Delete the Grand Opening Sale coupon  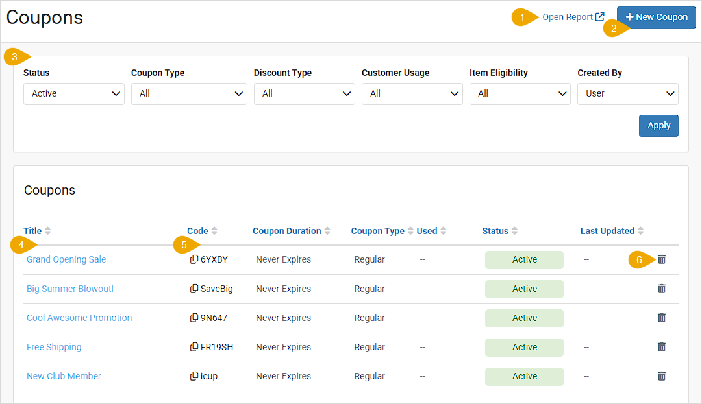(661, 259)
